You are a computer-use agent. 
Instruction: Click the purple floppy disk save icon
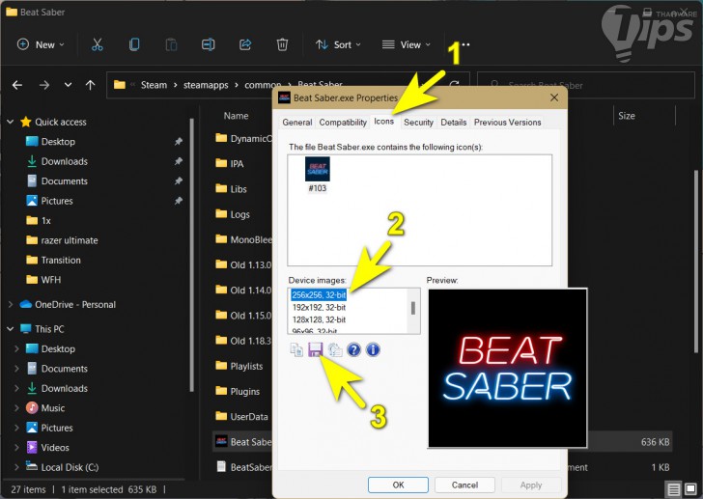click(316, 349)
